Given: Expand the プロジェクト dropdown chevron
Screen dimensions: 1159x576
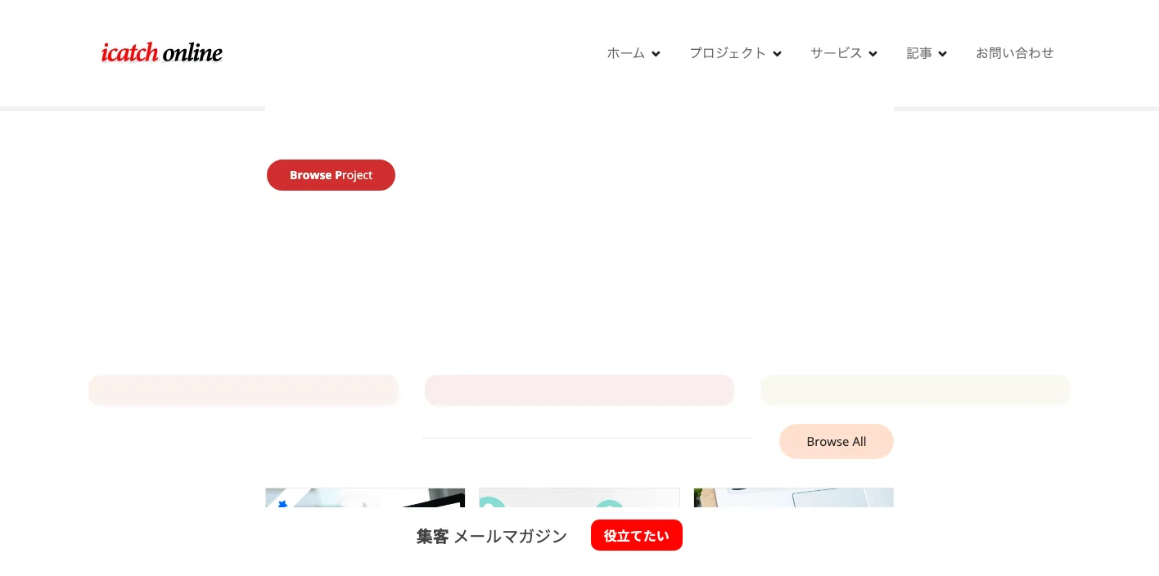Looking at the screenshot, I should pyautogui.click(x=777, y=54).
